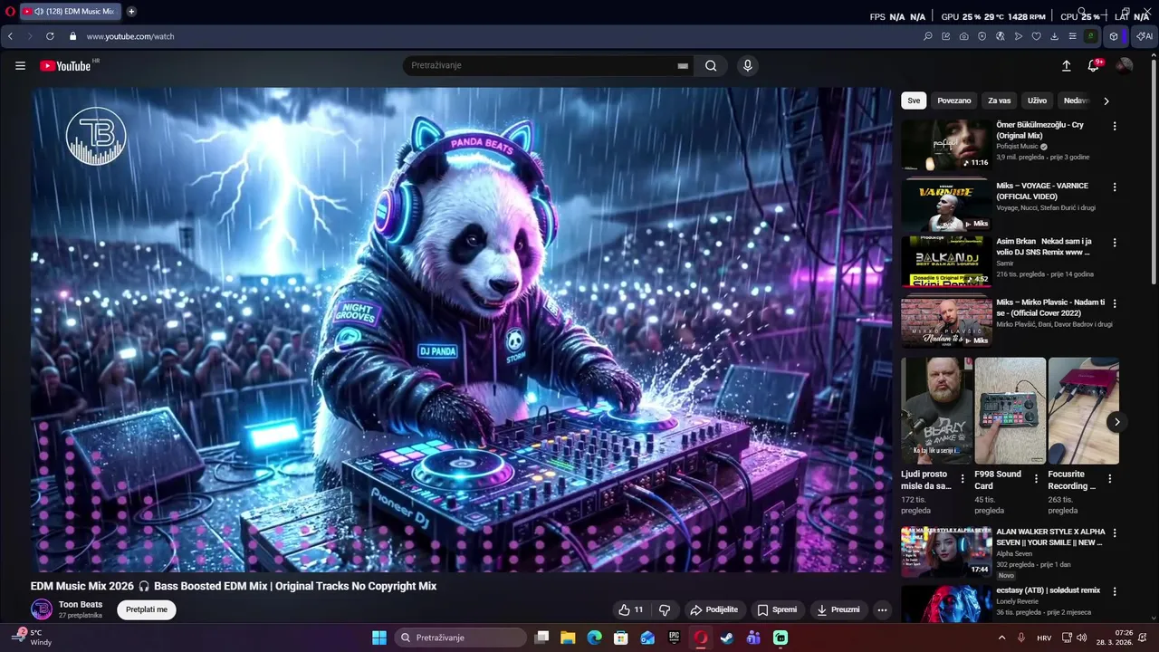Subscribe with Pretplati me button
The width and height of the screenshot is (1159, 652).
pyautogui.click(x=147, y=609)
